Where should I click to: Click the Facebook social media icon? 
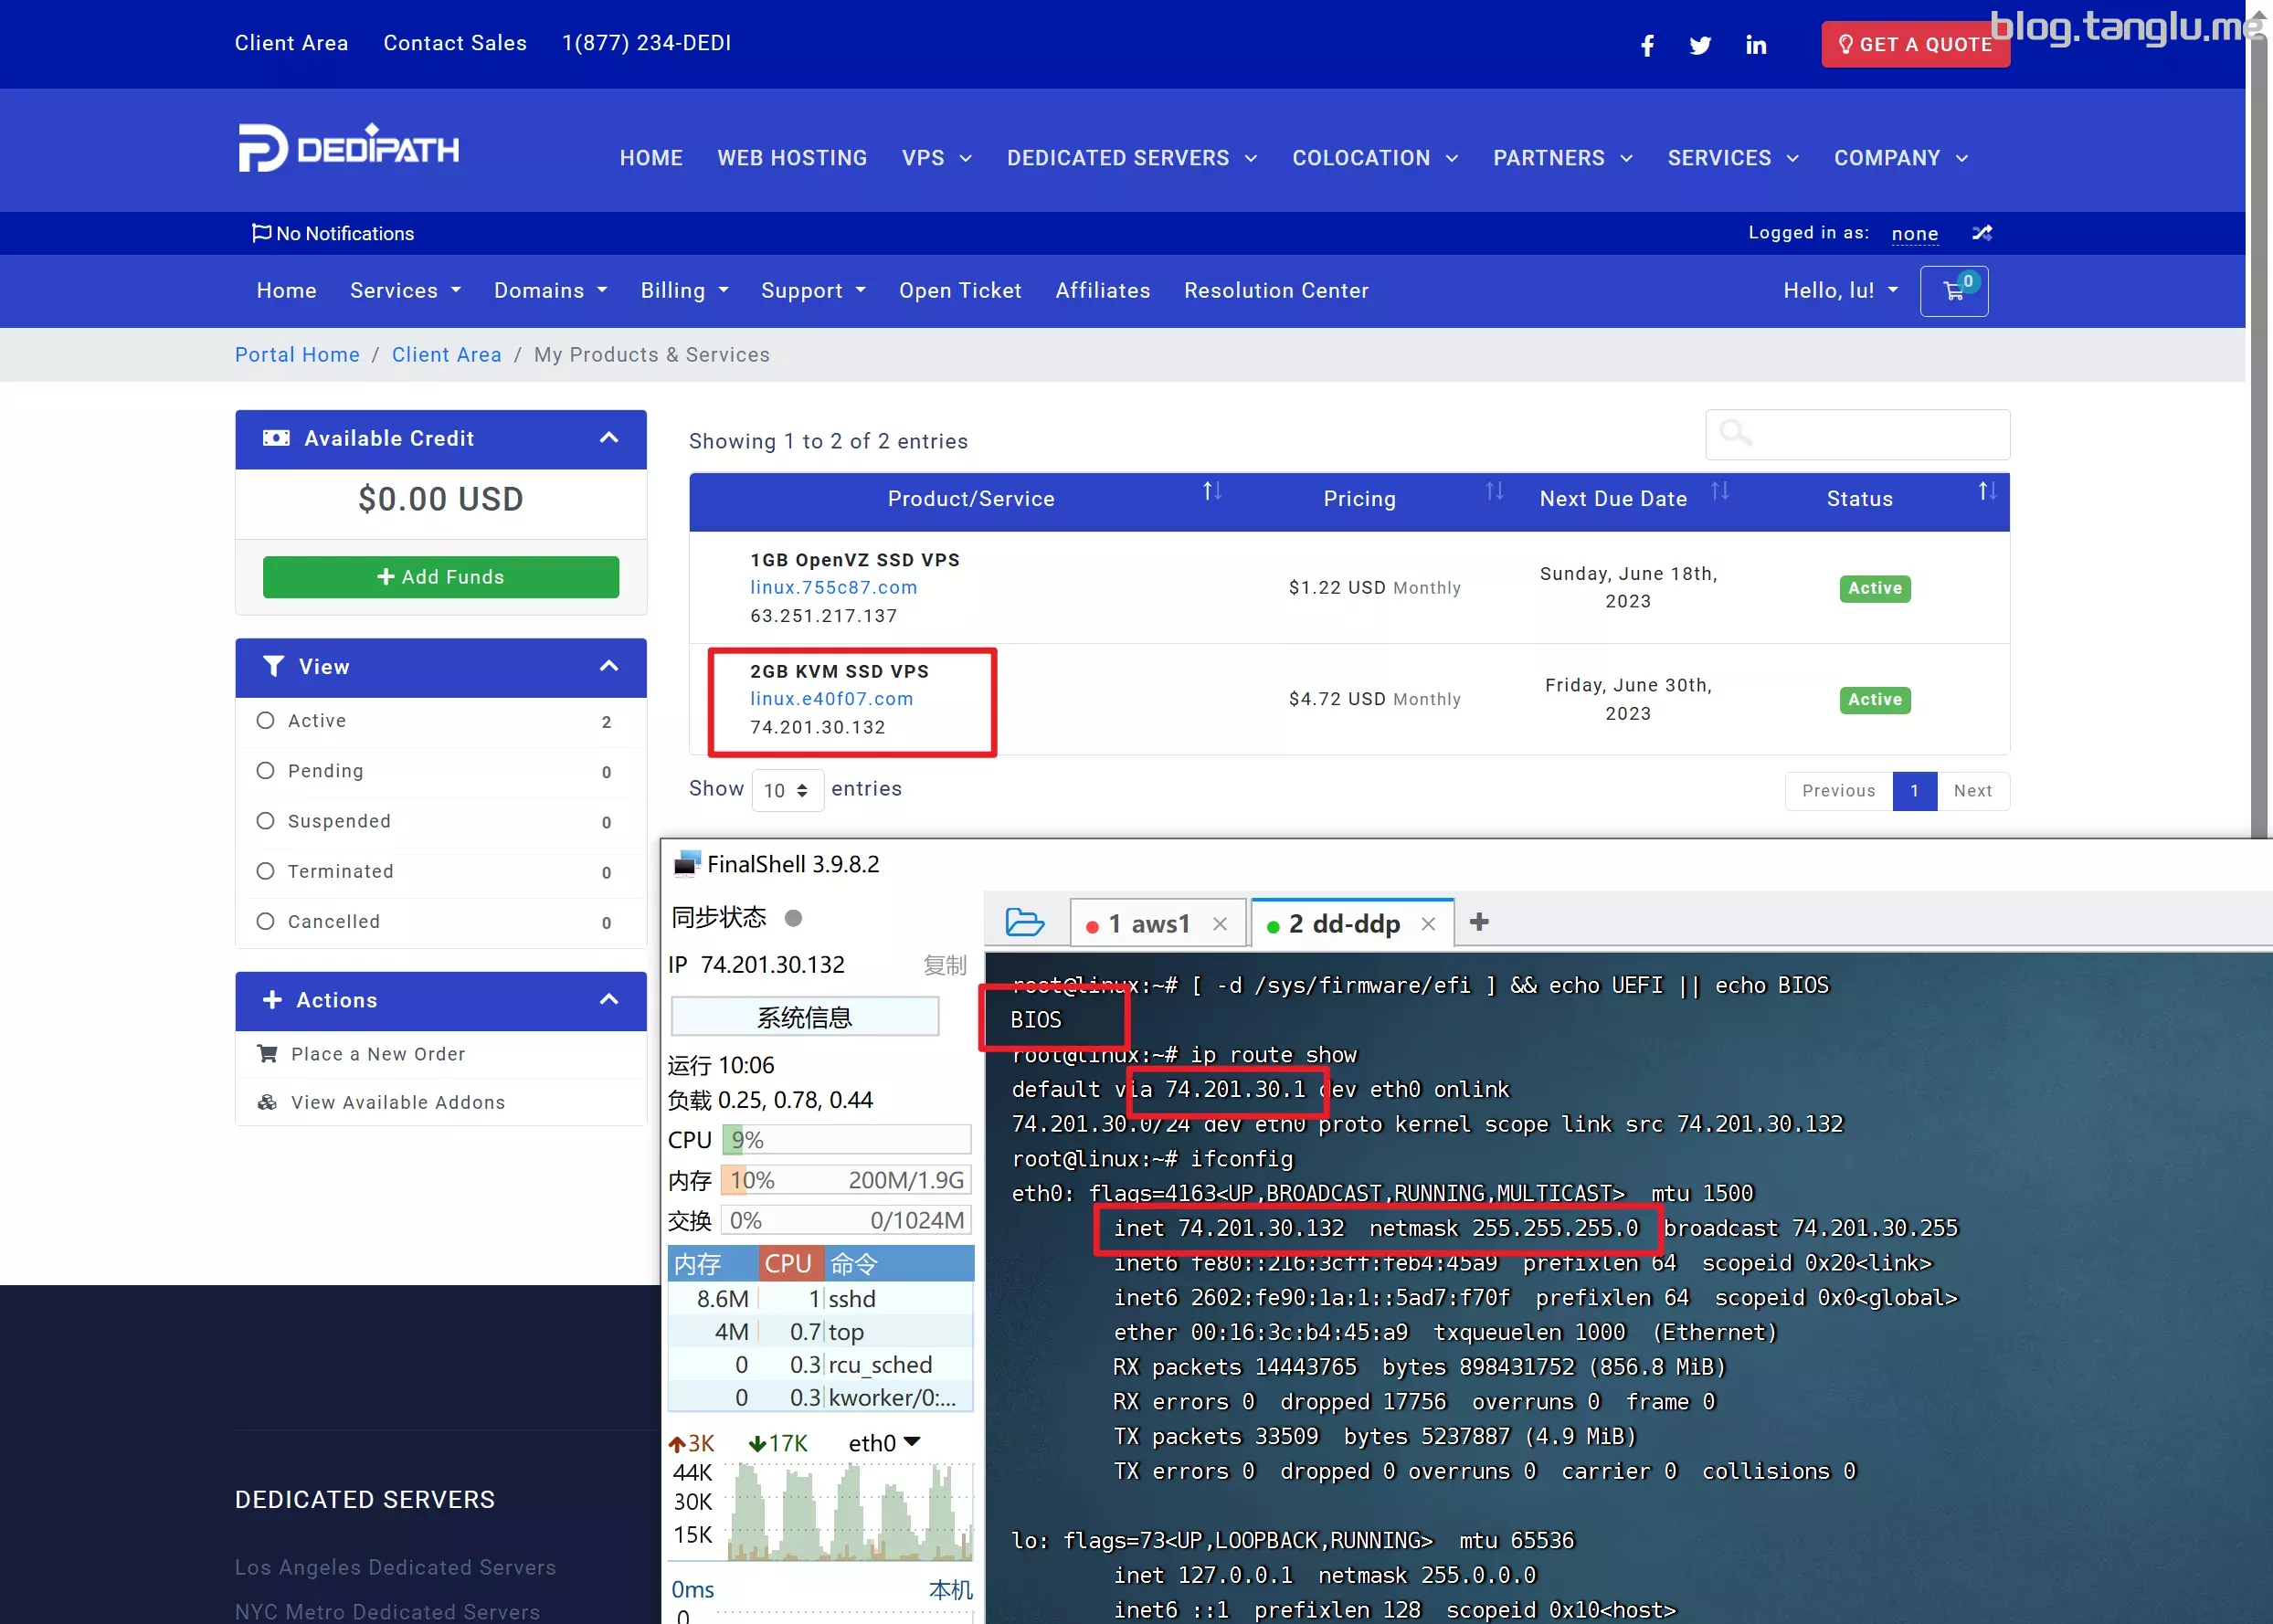tap(1645, 44)
